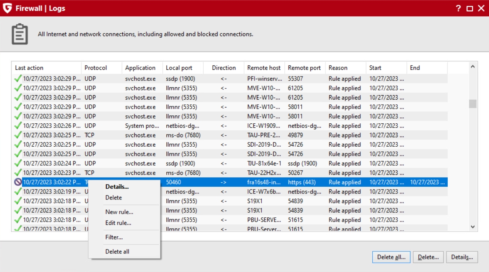Click the blocked icon on the 3:02:22 row
The height and width of the screenshot is (272, 489).
coord(18,182)
